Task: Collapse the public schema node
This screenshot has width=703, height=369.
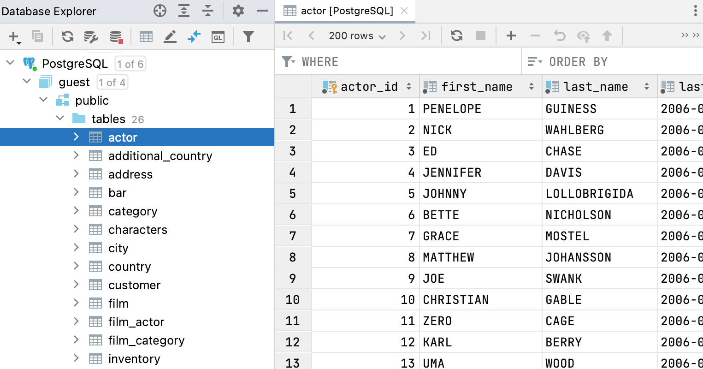Action: 44,100
